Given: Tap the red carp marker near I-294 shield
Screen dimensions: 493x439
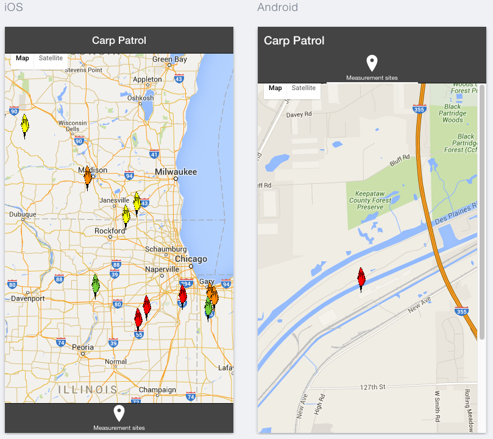Looking at the screenshot, I should 183,297.
